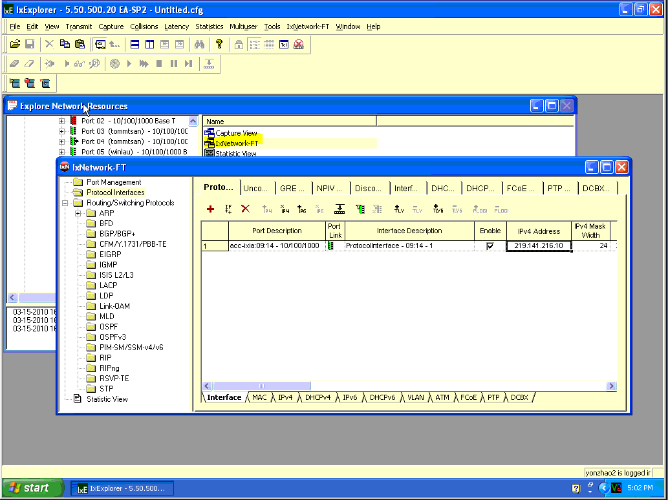Viewport: 668px width, 500px height.
Task: Click the resources tree scroll-up arrow
Action: tap(193, 121)
